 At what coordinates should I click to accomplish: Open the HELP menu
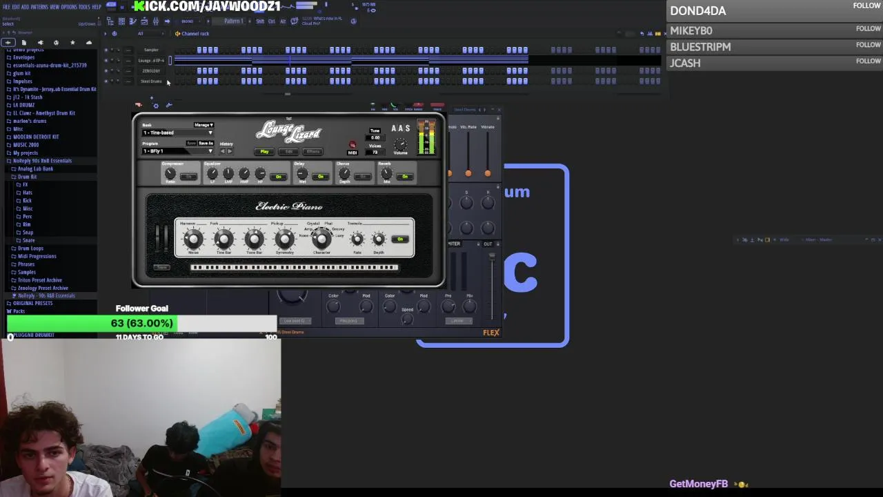click(97, 7)
